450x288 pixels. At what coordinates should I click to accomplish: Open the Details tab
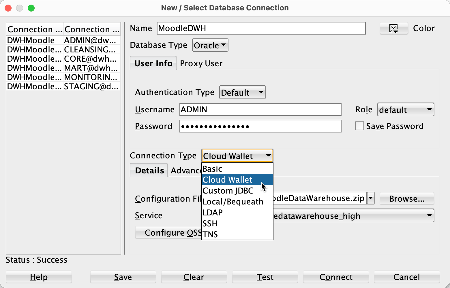149,170
